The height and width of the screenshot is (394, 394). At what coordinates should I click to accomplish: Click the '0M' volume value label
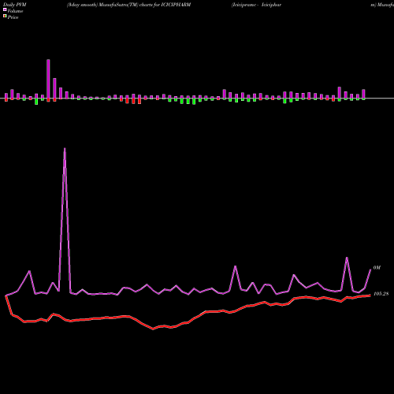377,268
